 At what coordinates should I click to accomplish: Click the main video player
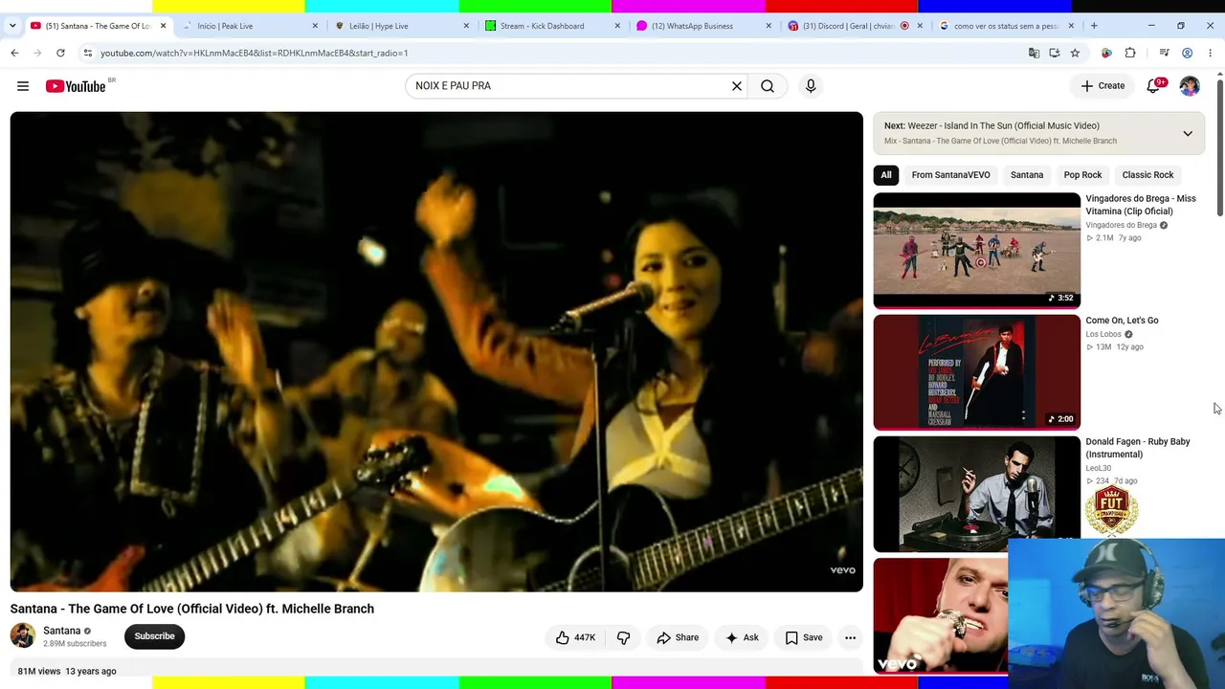pyautogui.click(x=436, y=351)
